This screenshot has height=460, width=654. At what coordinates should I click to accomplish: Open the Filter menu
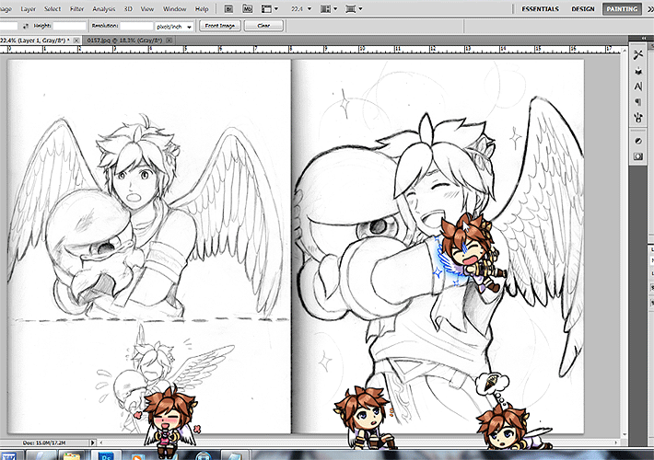pos(76,9)
